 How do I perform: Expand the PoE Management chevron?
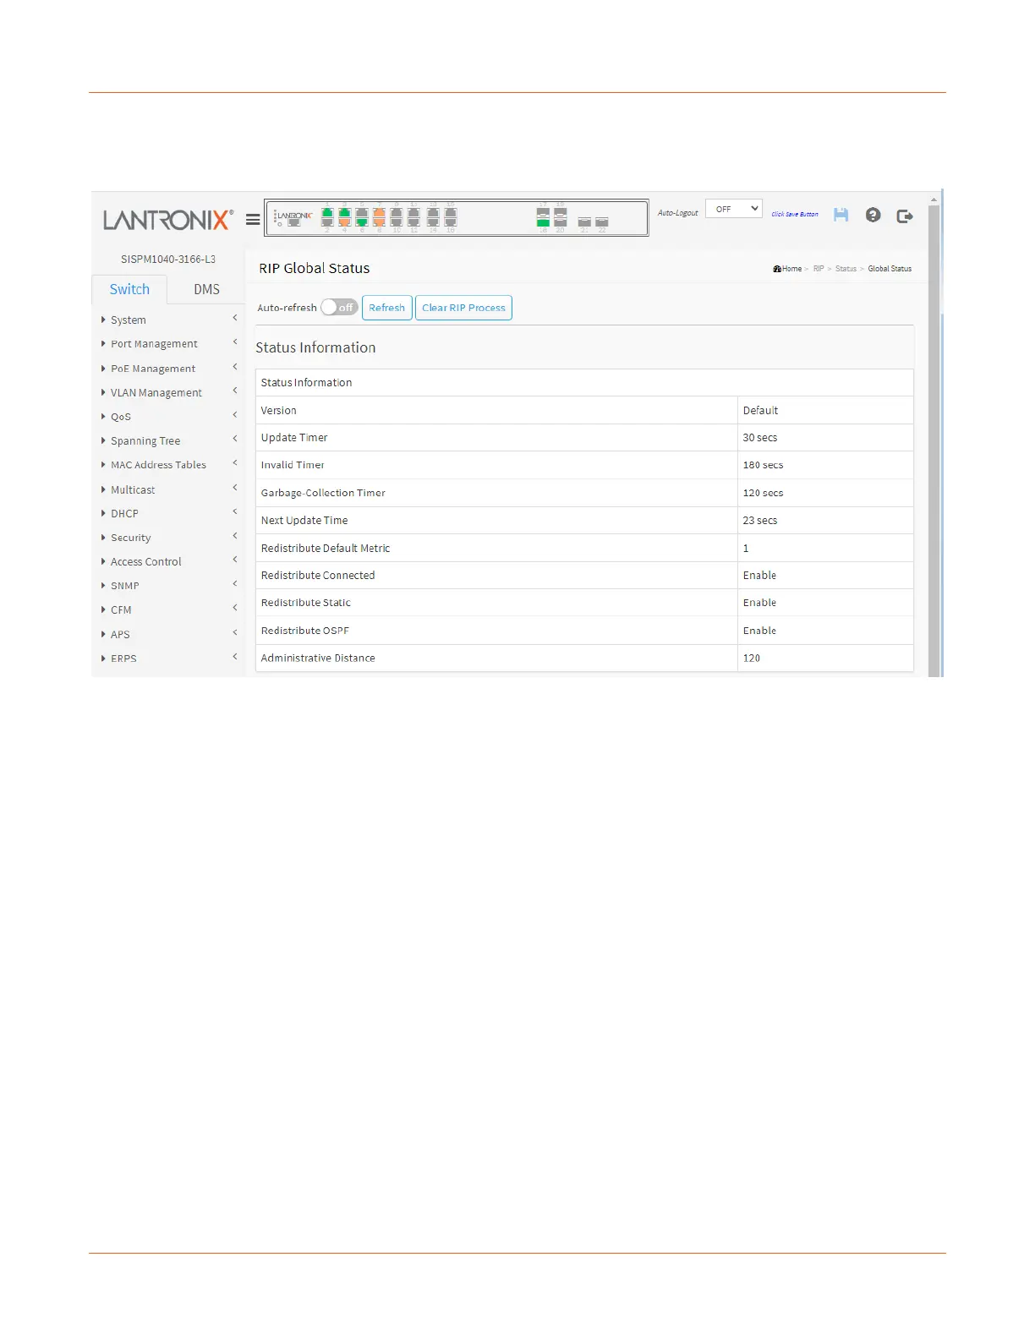(x=234, y=366)
